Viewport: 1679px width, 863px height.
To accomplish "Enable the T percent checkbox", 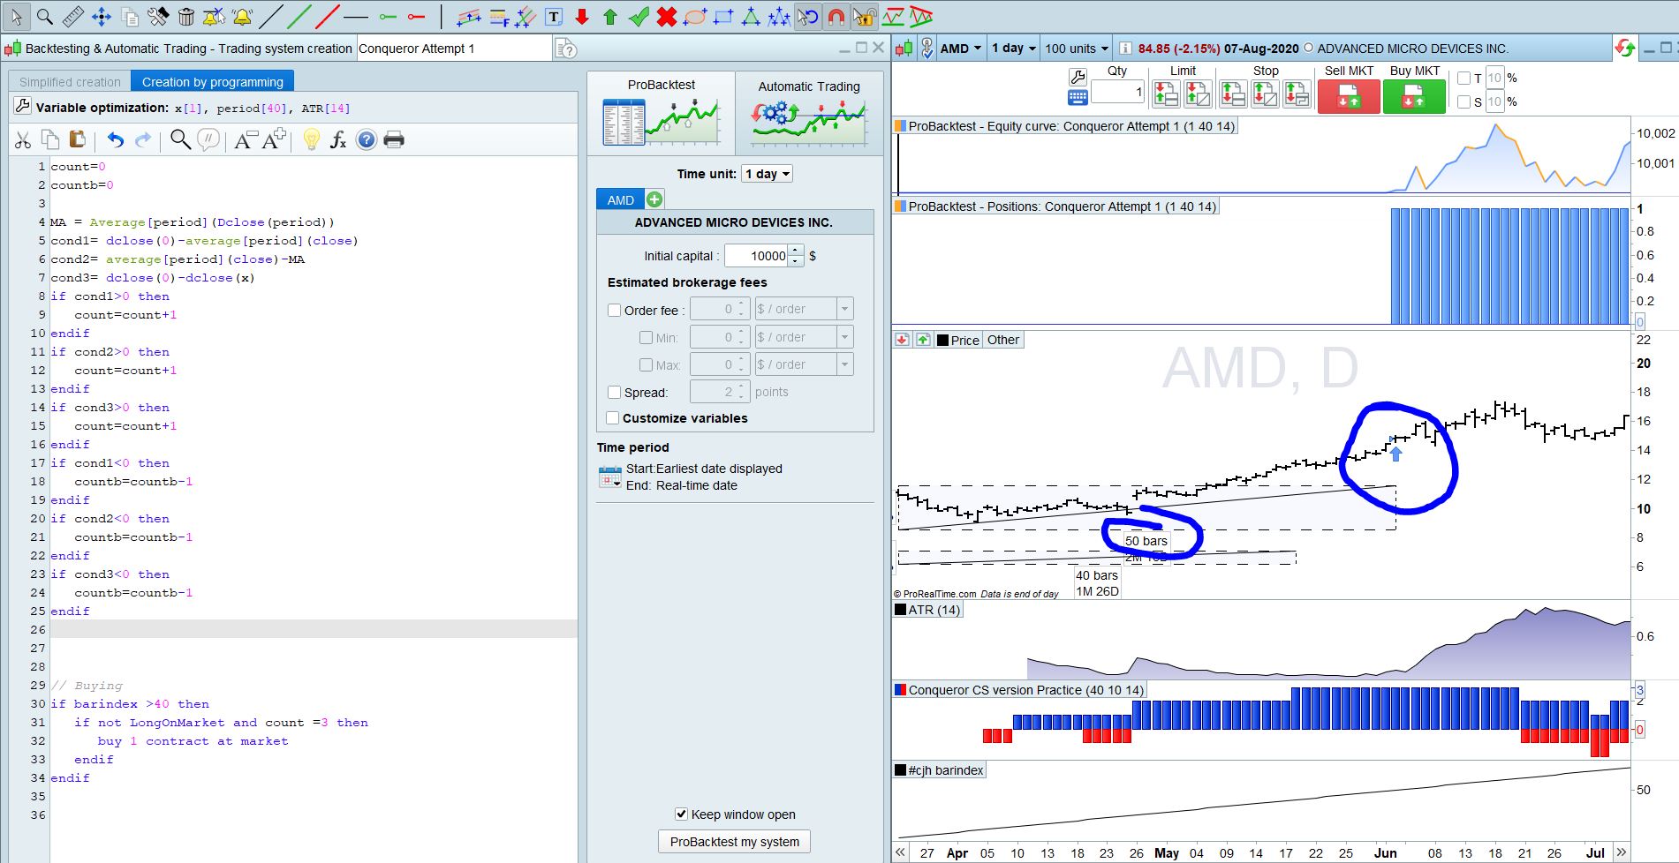I will pyautogui.click(x=1463, y=78).
